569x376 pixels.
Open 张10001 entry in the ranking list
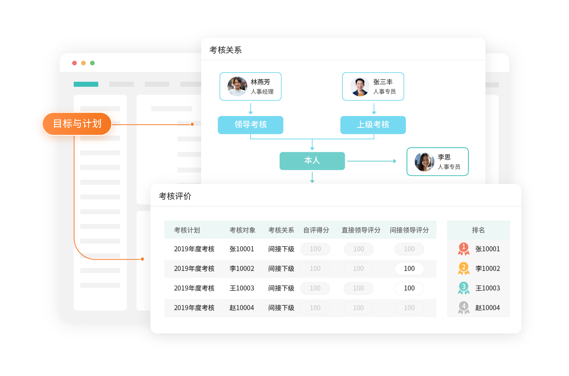coord(487,249)
